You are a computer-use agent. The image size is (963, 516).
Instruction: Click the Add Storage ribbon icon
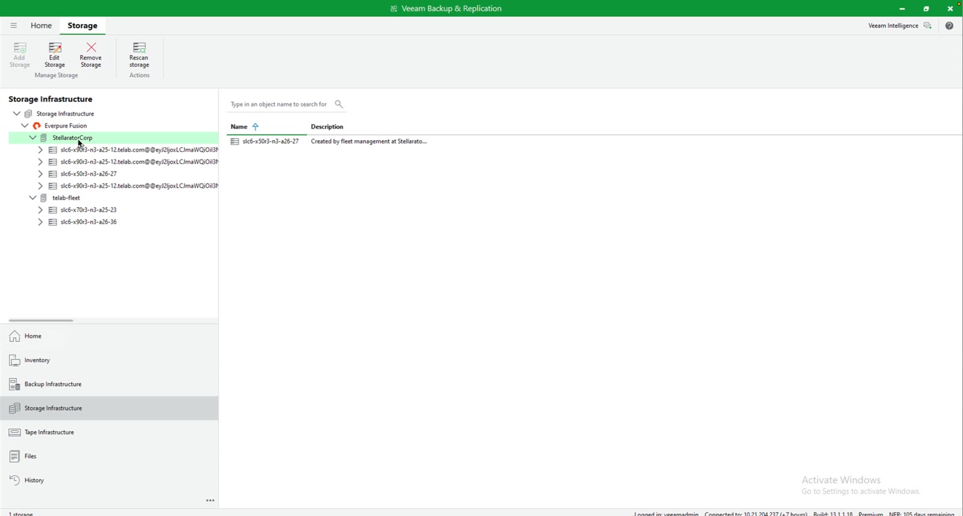[19, 55]
